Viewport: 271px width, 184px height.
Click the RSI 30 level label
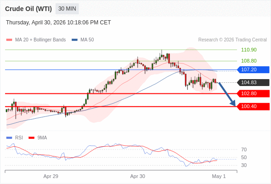click(244, 165)
